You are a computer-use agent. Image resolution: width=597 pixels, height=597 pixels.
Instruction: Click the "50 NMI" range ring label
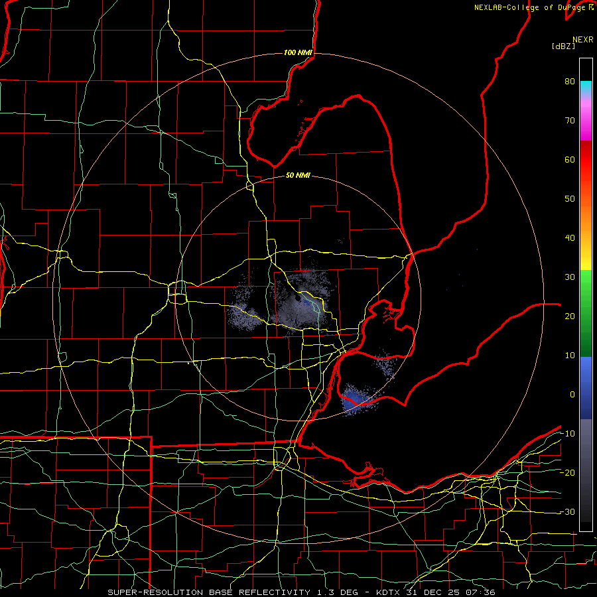point(298,175)
